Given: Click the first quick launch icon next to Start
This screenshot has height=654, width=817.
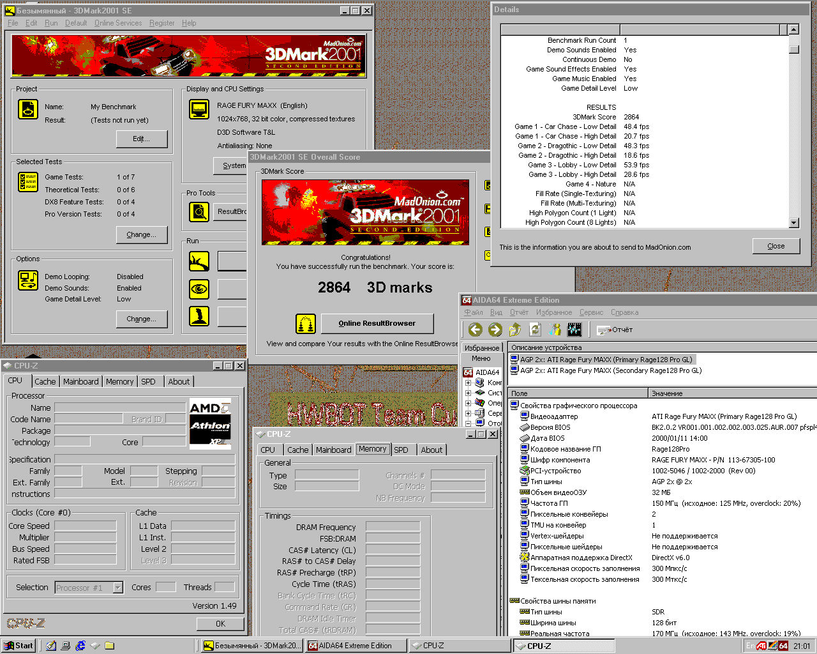Looking at the screenshot, I should (51, 646).
